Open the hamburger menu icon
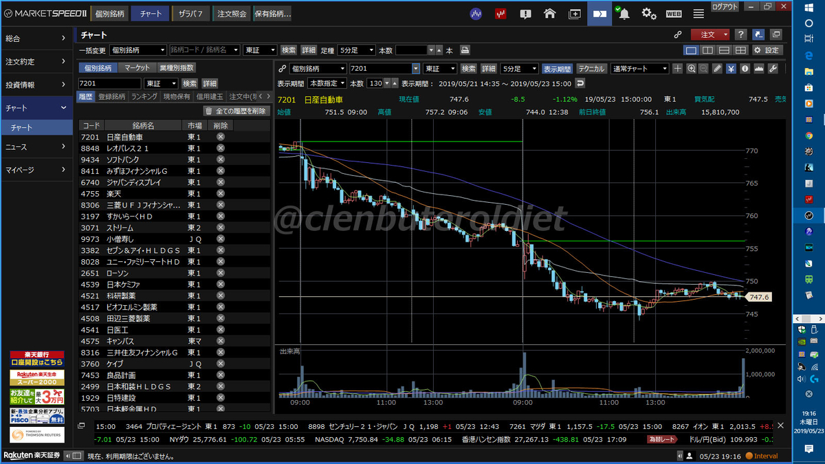Image resolution: width=825 pixels, height=464 pixels. click(698, 13)
